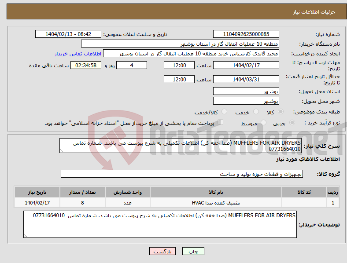Select the کالا radio button

[x=281, y=112]
